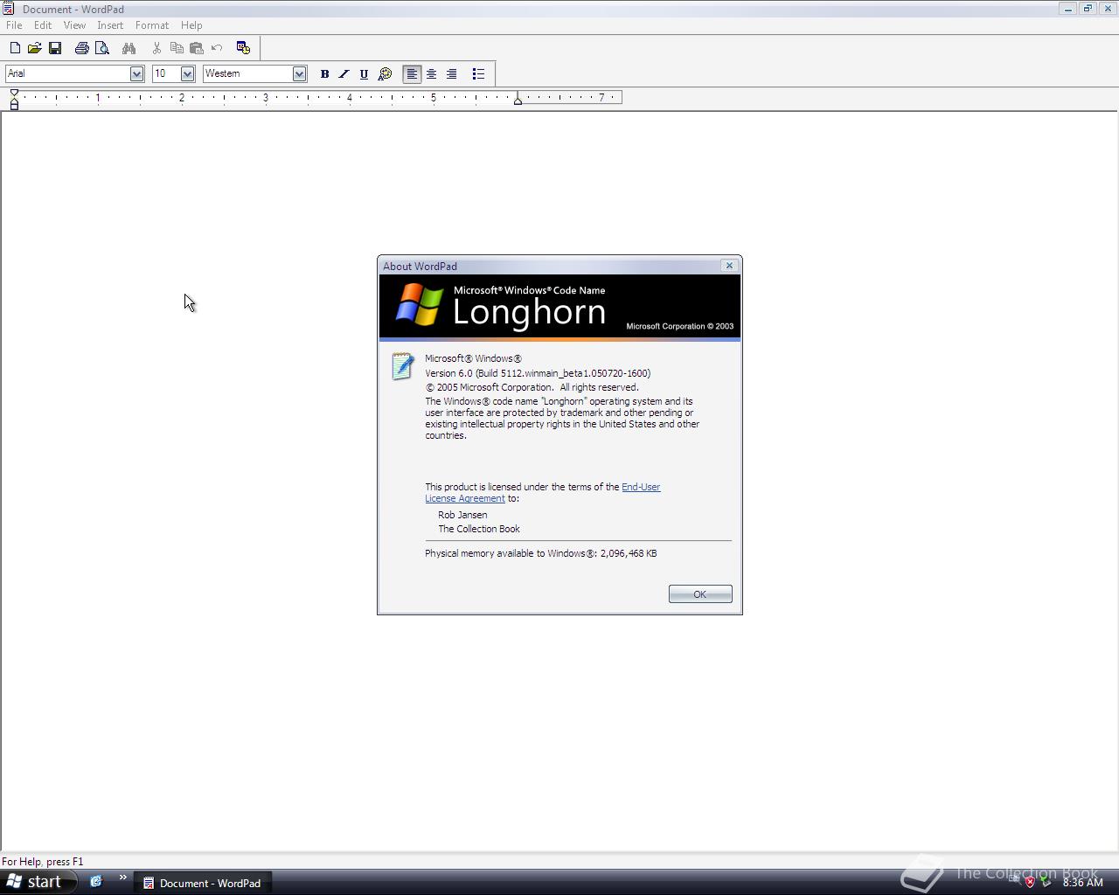Insert Date/Time using the toolbar icon
The image size is (1119, 895).
[x=243, y=48]
